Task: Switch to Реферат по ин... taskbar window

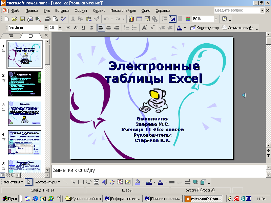Action: [x=123, y=199]
